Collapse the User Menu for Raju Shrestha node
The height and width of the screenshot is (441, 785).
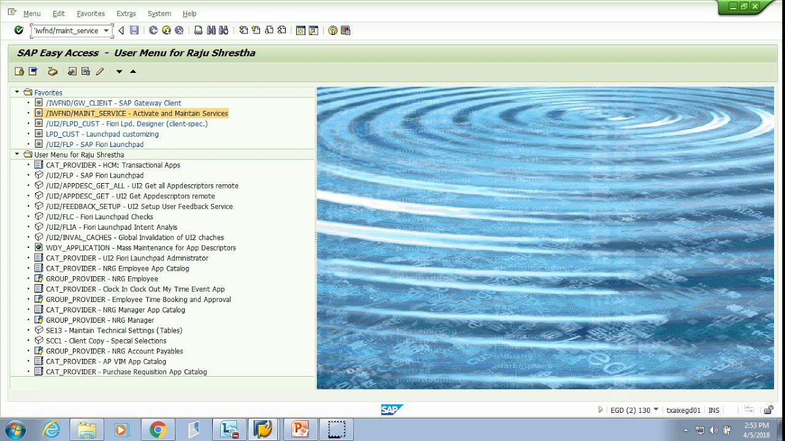point(17,154)
